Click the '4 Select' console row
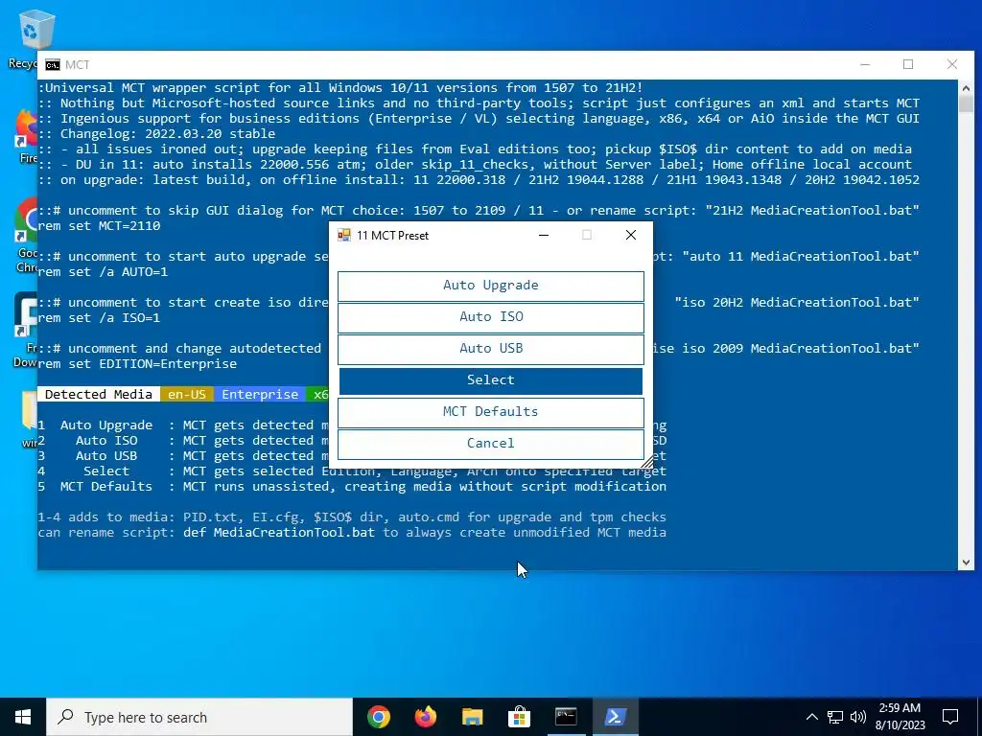Image resolution: width=982 pixels, height=736 pixels. 352,471
